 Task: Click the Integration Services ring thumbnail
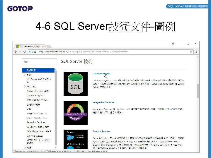(76, 113)
